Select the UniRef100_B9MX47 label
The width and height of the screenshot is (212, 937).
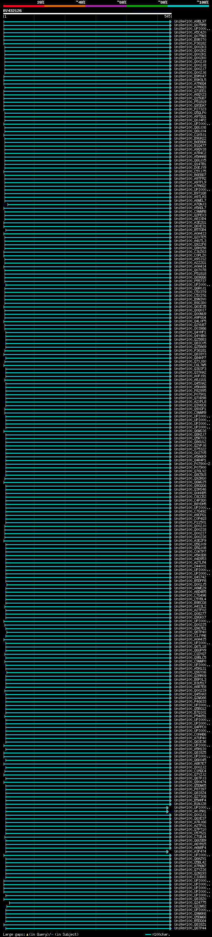190,76
